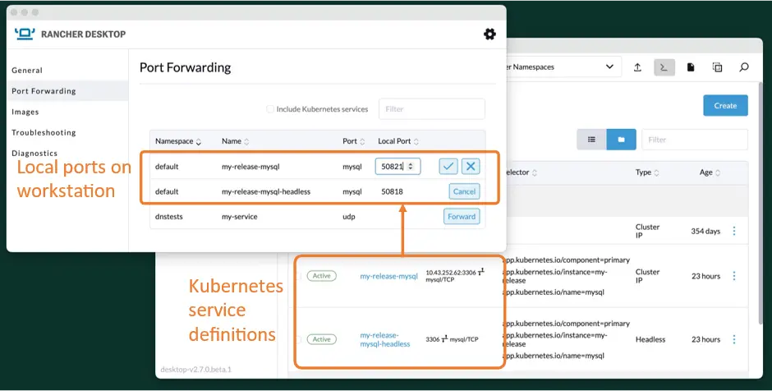The height and width of the screenshot is (391, 772).
Task: Switch to flat list view icon
Action: click(591, 140)
